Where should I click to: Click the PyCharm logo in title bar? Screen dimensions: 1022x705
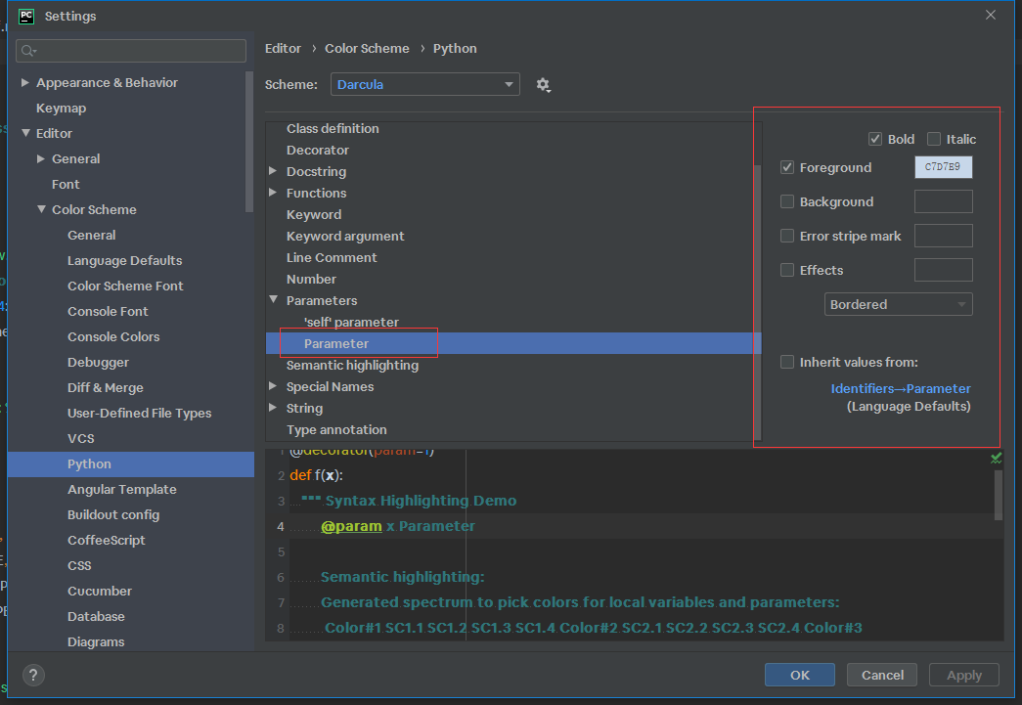26,16
